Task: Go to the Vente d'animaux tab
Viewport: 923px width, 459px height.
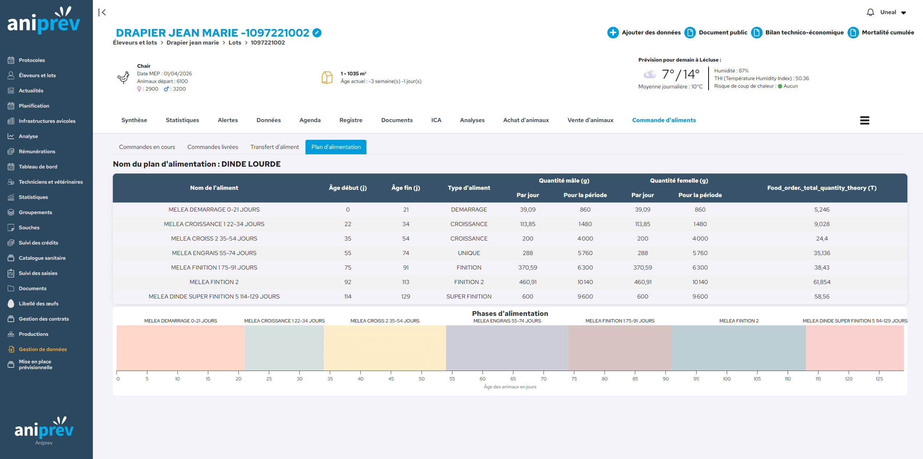Action: tap(590, 120)
